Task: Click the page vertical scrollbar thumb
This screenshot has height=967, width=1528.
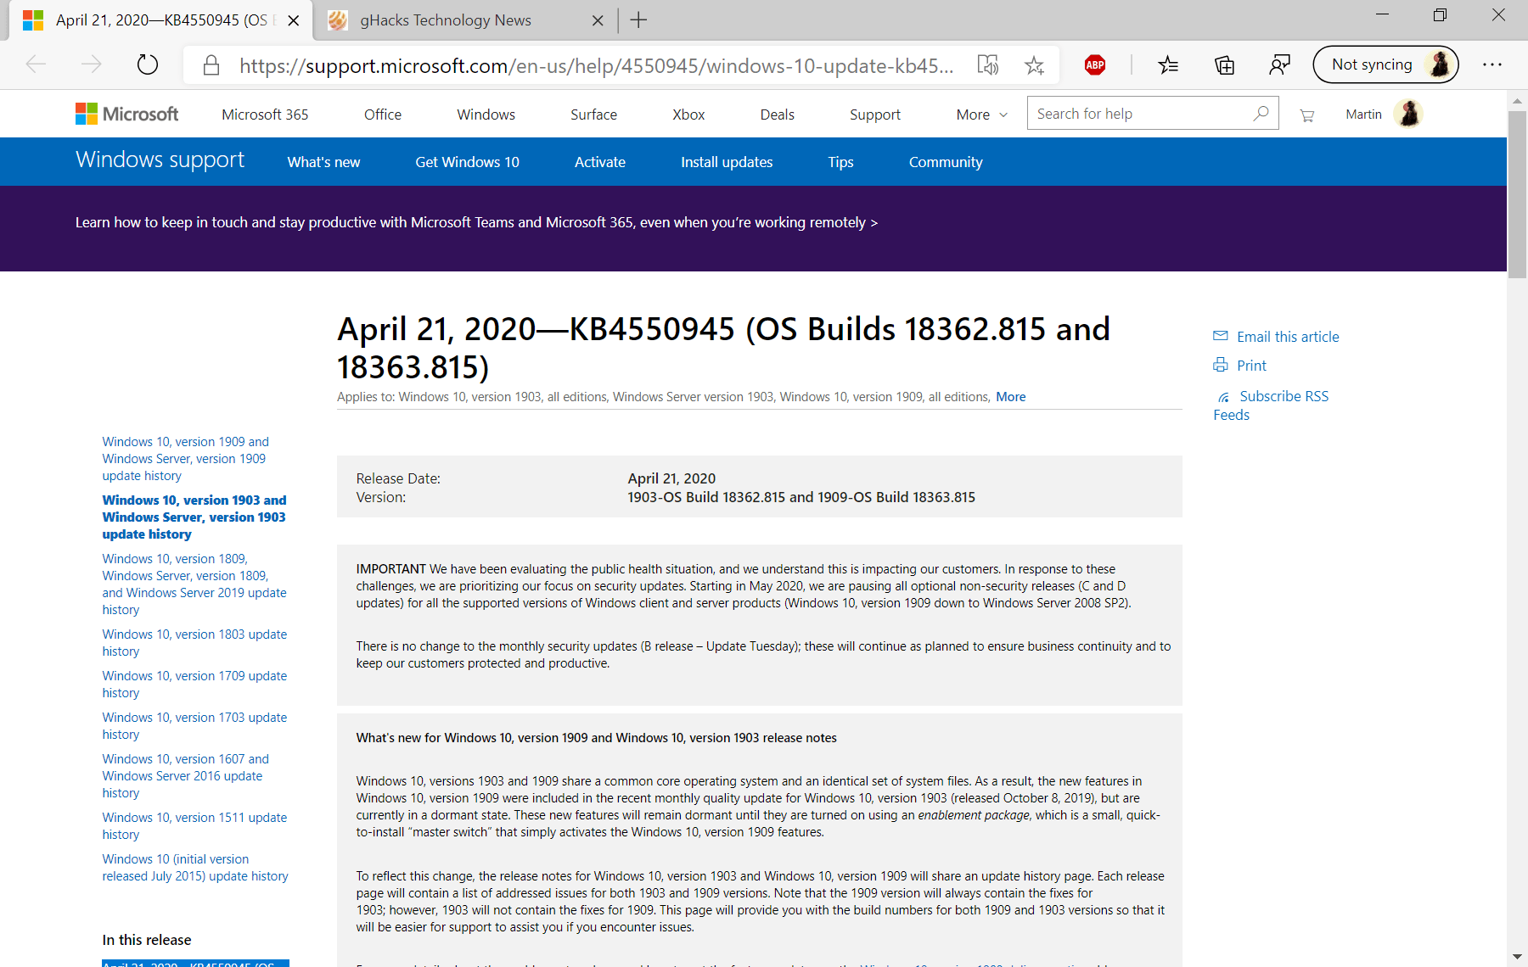Action: click(x=1517, y=194)
